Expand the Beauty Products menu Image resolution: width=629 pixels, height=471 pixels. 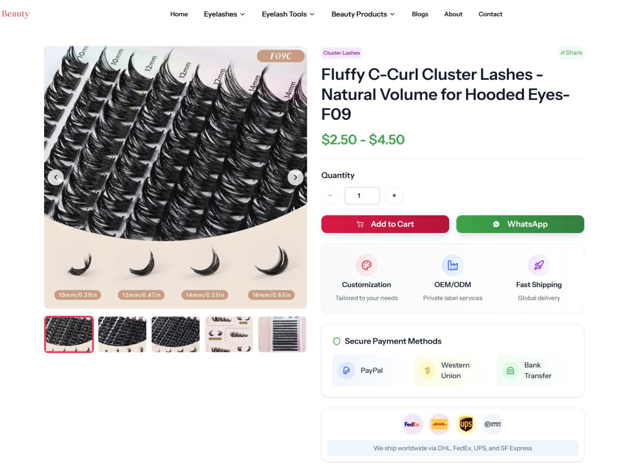point(363,14)
